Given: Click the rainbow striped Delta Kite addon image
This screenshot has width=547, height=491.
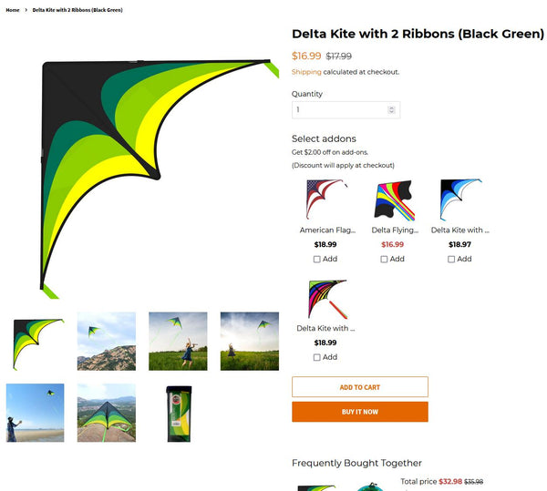Looking at the screenshot, I should click(327, 299).
